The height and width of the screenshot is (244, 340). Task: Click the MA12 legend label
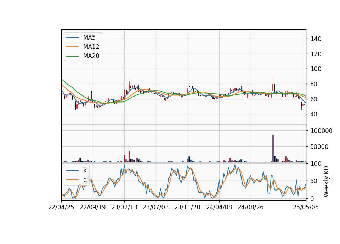click(x=91, y=47)
